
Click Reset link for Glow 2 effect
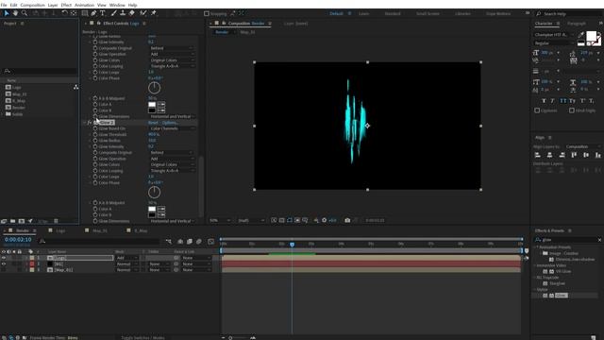pos(153,123)
